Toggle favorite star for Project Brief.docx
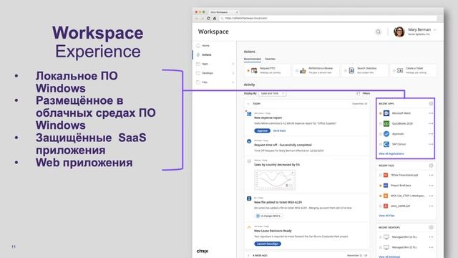The width and height of the screenshot is (458, 258). pos(380,186)
